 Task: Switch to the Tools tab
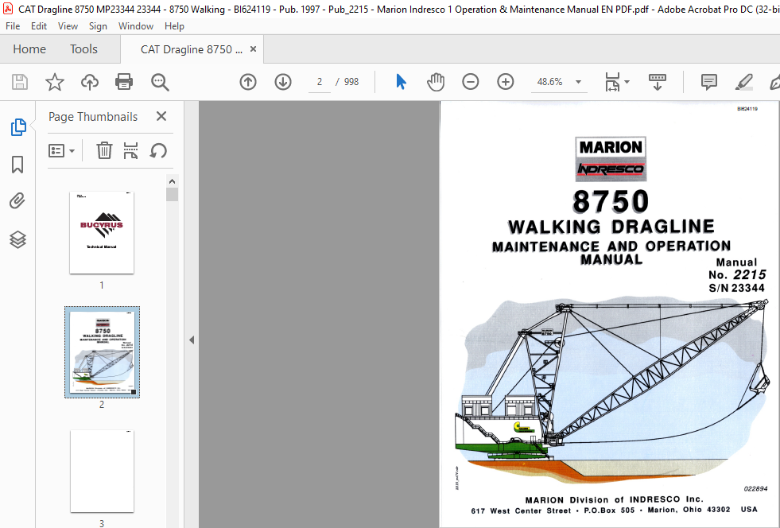point(83,49)
